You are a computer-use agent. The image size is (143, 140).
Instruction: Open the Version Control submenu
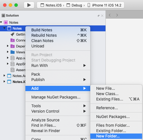point(58,111)
